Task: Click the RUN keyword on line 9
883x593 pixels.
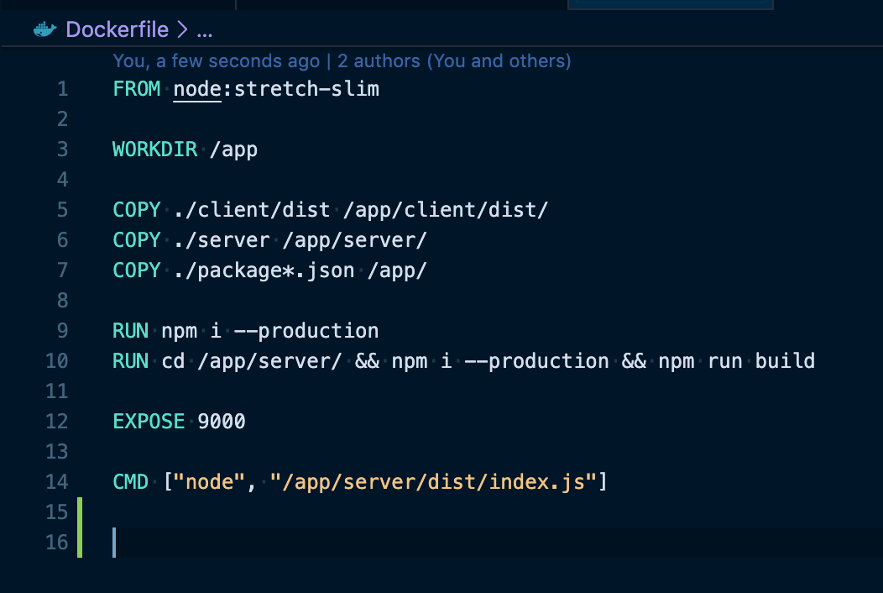Action: tap(130, 330)
